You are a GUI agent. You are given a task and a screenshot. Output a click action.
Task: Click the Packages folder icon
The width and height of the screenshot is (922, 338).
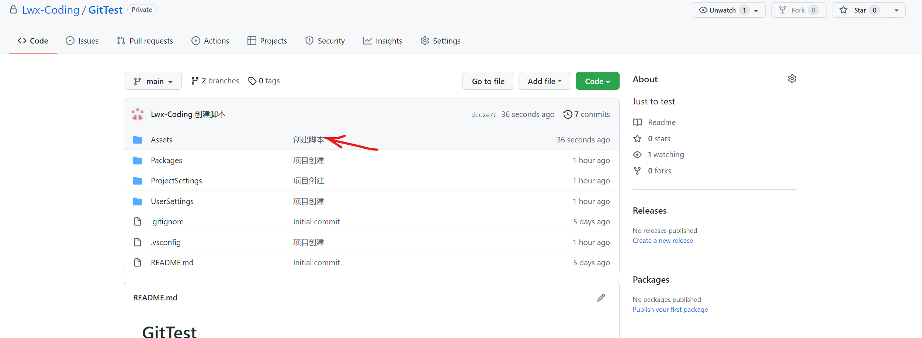point(138,160)
